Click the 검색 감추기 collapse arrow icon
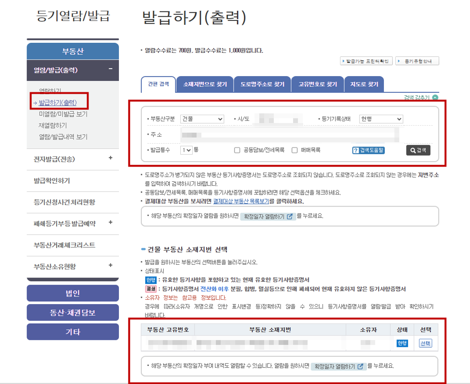Viewport: 470px width, 384px height. pos(435,98)
